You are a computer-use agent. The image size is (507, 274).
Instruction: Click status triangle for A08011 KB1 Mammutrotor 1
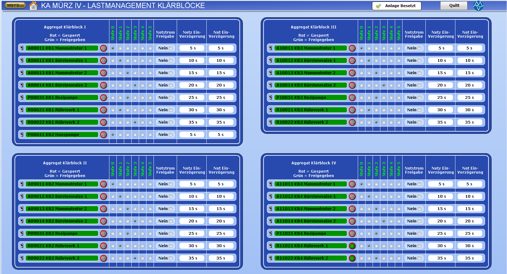(104, 48)
